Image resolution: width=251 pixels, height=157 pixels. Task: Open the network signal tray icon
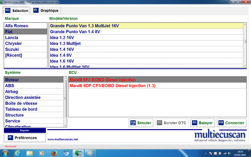(x=225, y=153)
